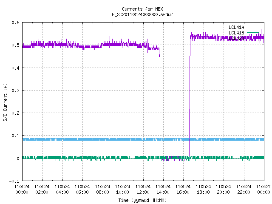This screenshot has height=204, width=272.
Task: Click the 0.5 y-axis tick label
Action: [x=15, y=45]
